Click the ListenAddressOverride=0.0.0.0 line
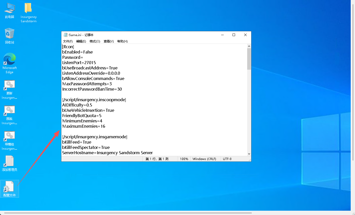 91,73
